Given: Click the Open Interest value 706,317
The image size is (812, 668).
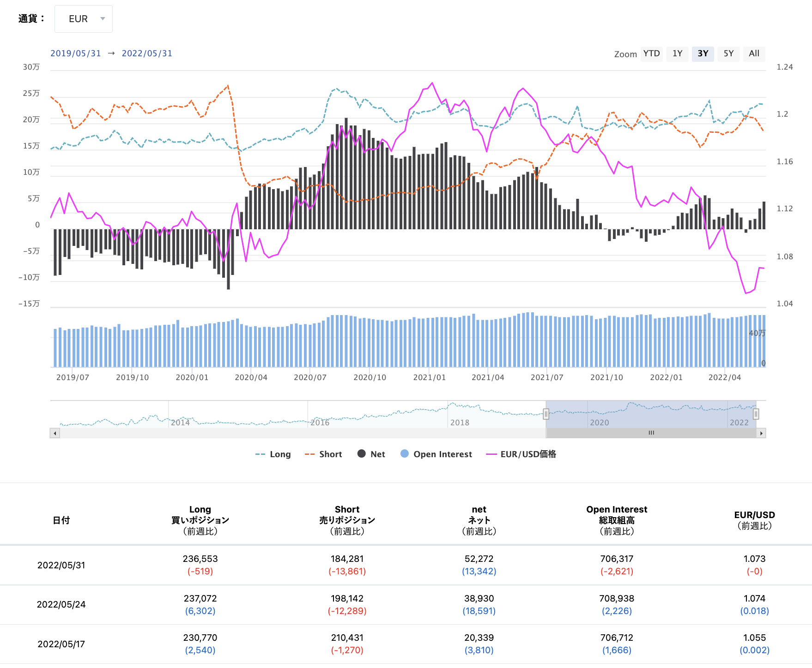Looking at the screenshot, I should pos(617,559).
